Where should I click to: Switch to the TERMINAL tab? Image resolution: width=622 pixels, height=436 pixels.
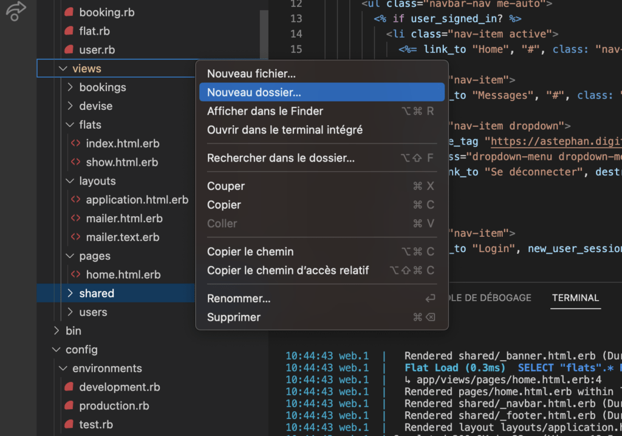(575, 298)
